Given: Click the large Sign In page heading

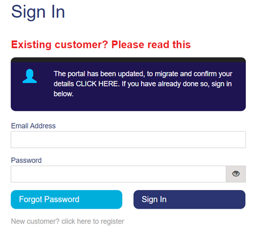Looking at the screenshot, I should click(x=38, y=12).
